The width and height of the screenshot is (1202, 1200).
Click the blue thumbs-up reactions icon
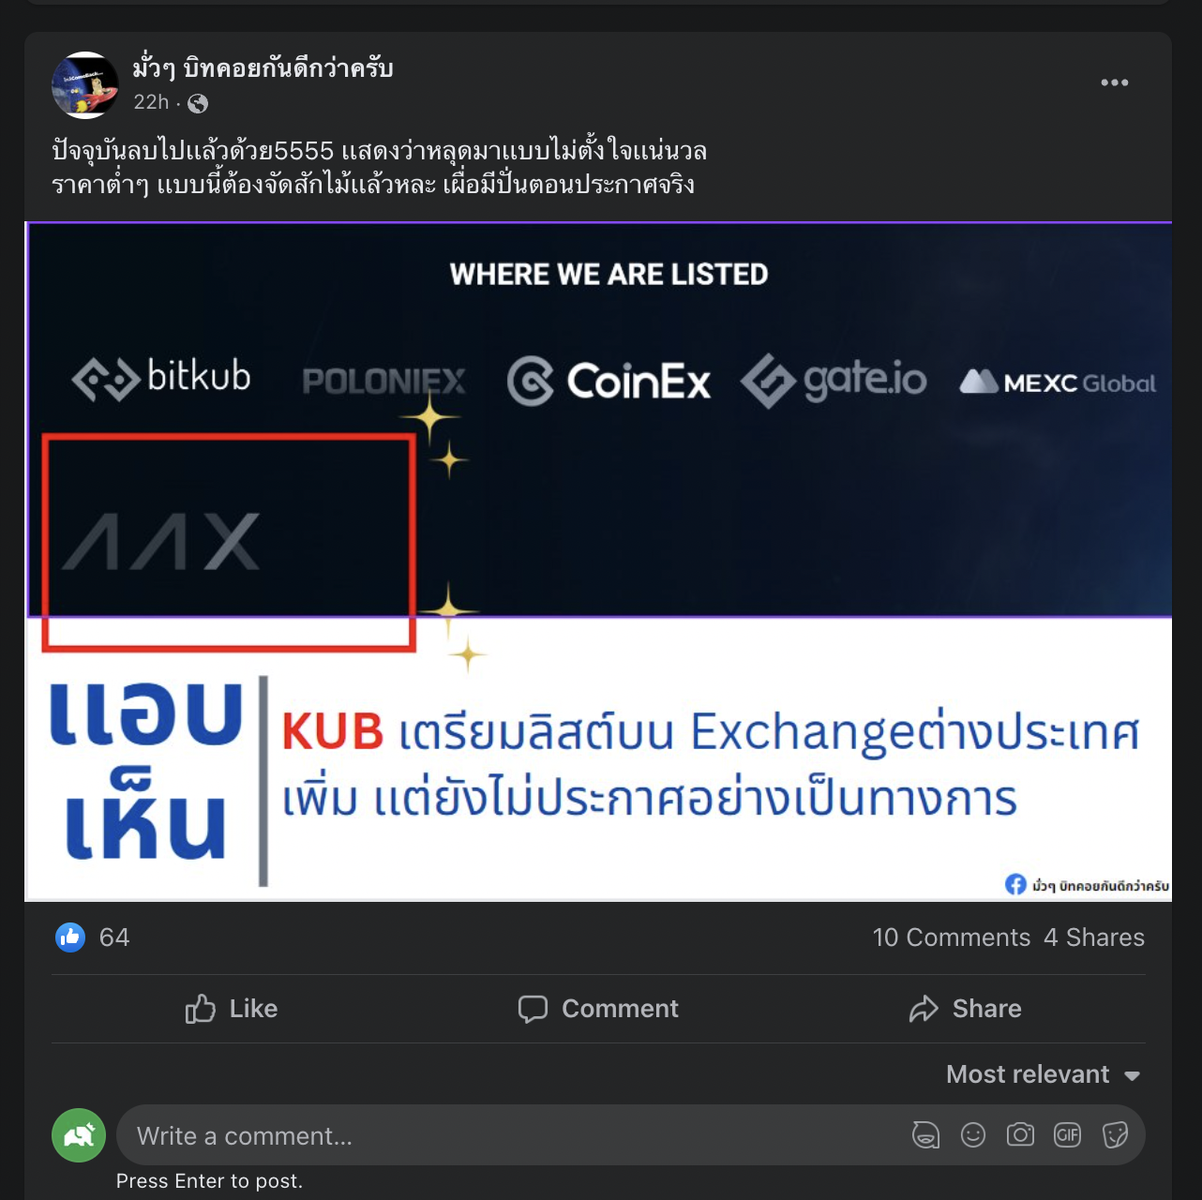(70, 937)
